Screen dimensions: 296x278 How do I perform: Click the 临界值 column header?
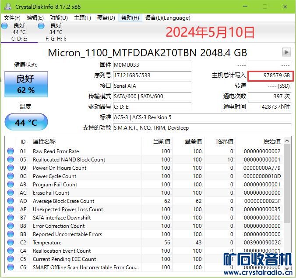click(x=220, y=141)
